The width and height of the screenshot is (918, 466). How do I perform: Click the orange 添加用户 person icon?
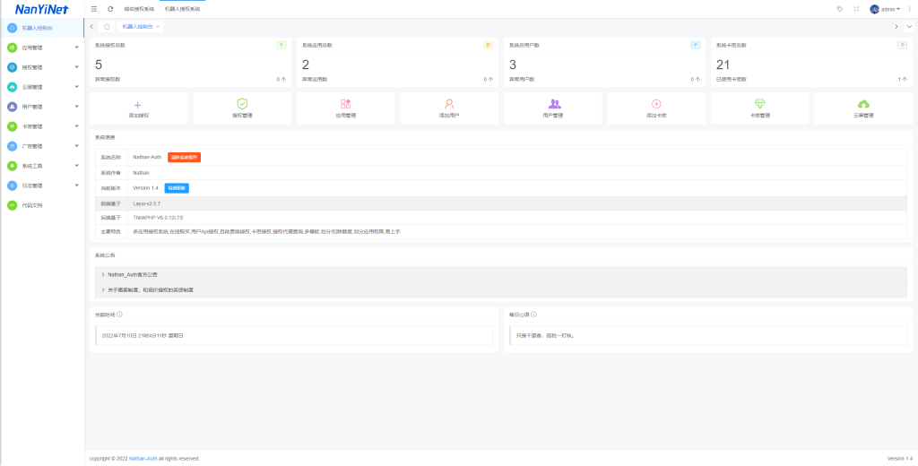449,104
